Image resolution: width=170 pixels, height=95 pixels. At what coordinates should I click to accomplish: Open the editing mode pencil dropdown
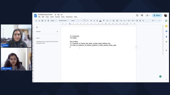coord(154,21)
